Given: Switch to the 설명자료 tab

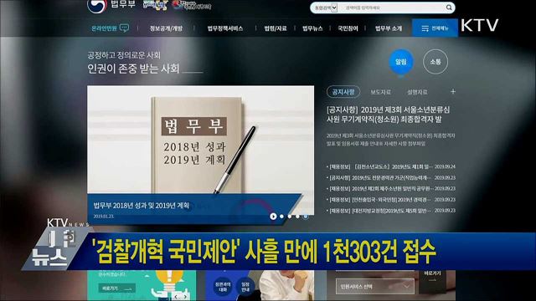Looking at the screenshot, I should pyautogui.click(x=417, y=92).
